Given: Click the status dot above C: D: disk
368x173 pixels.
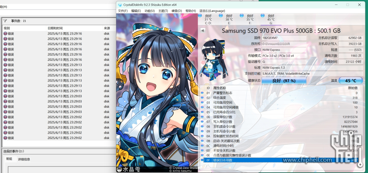Looking at the screenshot, I should 200,16.
